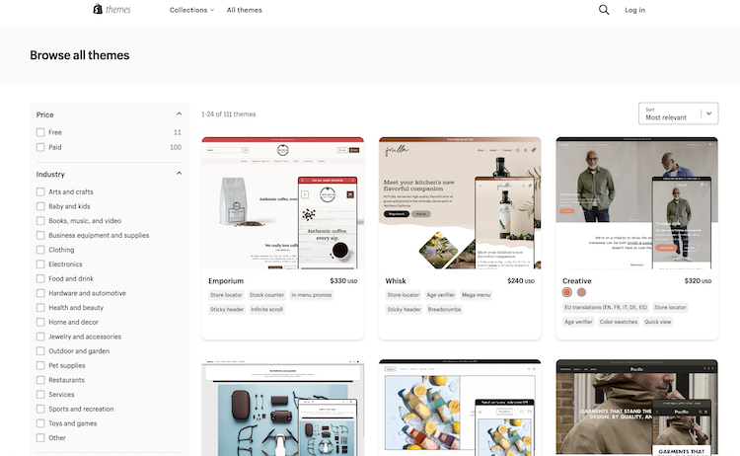Enable Business equipment and supplies filter
The height and width of the screenshot is (456, 740).
40,236
